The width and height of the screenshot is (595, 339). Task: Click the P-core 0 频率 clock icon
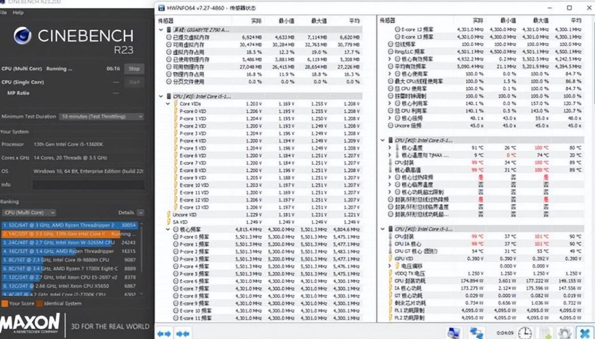tap(176, 237)
